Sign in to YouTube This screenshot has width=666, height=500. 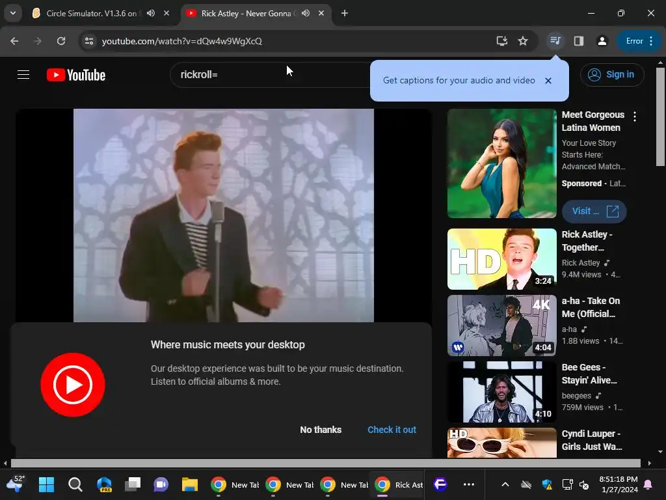pos(612,75)
